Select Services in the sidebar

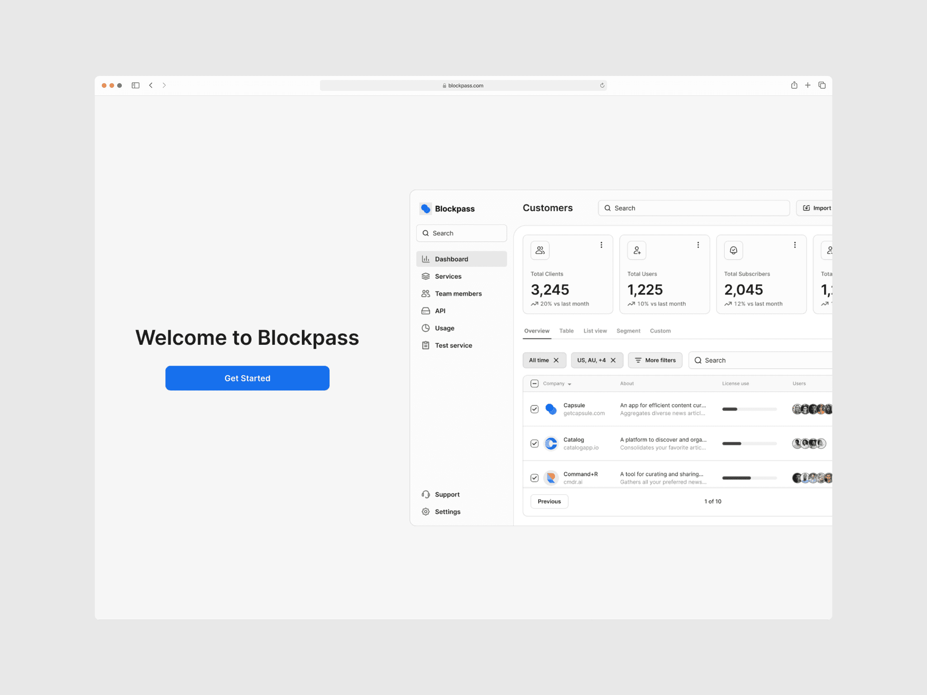[x=448, y=276]
